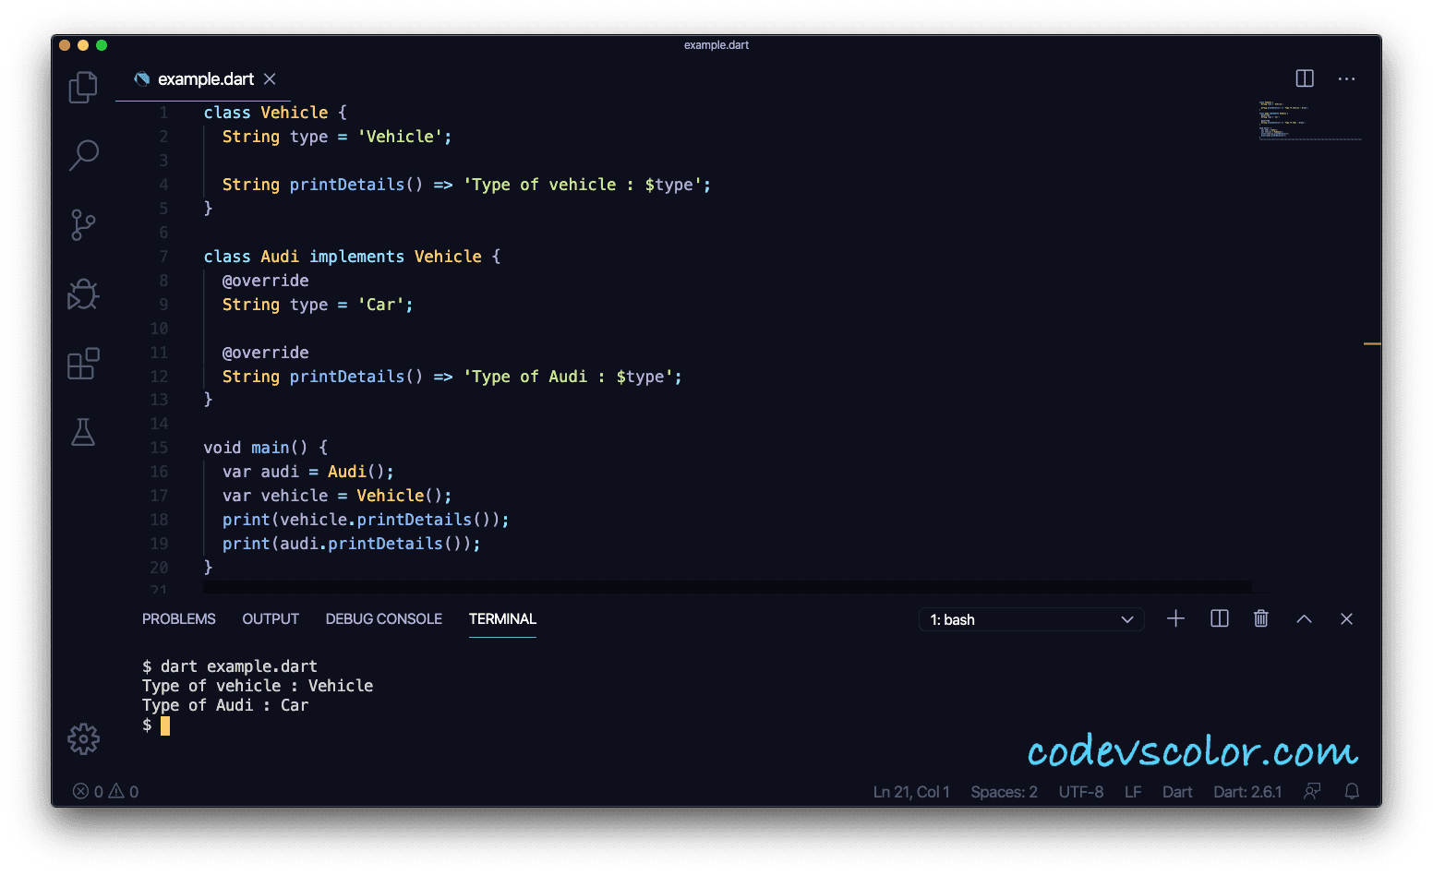The image size is (1433, 875).
Task: Click line number 15 in the gutter
Action: tap(159, 448)
